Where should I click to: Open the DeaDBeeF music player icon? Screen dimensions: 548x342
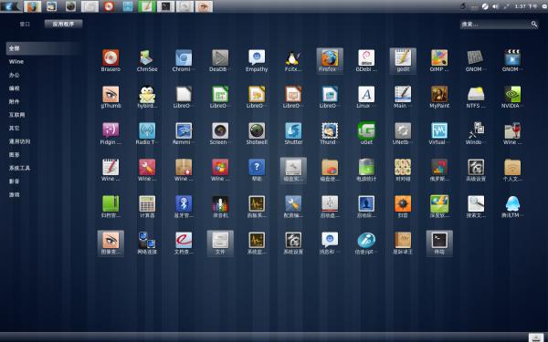coord(220,61)
